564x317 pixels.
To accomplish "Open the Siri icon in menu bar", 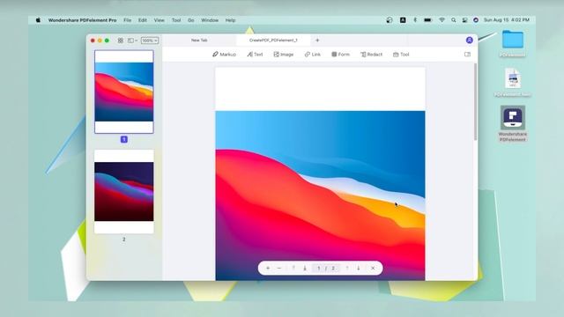I will click(476, 20).
